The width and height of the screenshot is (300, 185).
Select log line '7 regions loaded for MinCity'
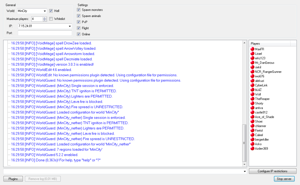click(x=57, y=150)
